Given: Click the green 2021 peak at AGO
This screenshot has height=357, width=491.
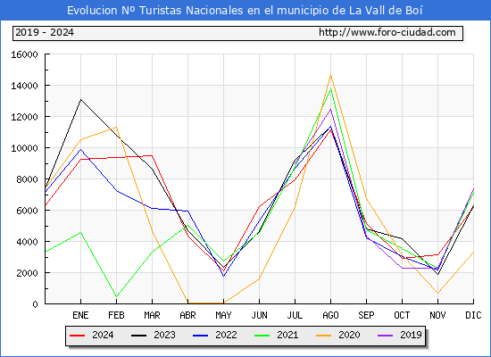Looking at the screenshot, I should pos(330,89).
